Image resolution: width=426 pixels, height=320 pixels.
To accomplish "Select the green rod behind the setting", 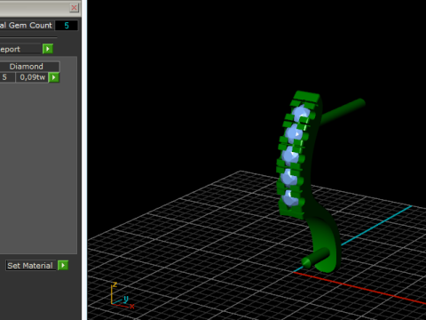I will [343, 111].
